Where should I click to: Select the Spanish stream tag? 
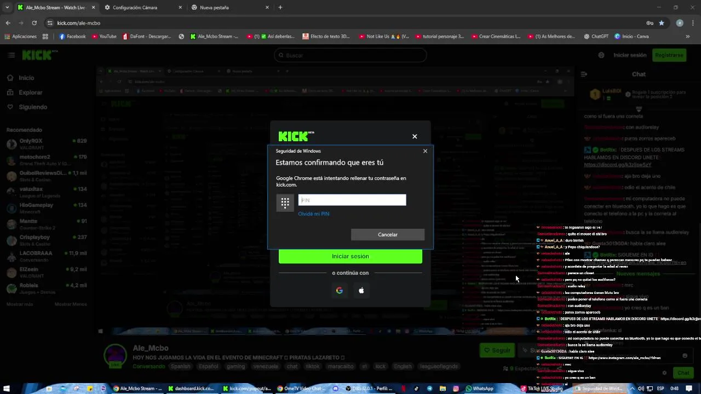point(180,367)
